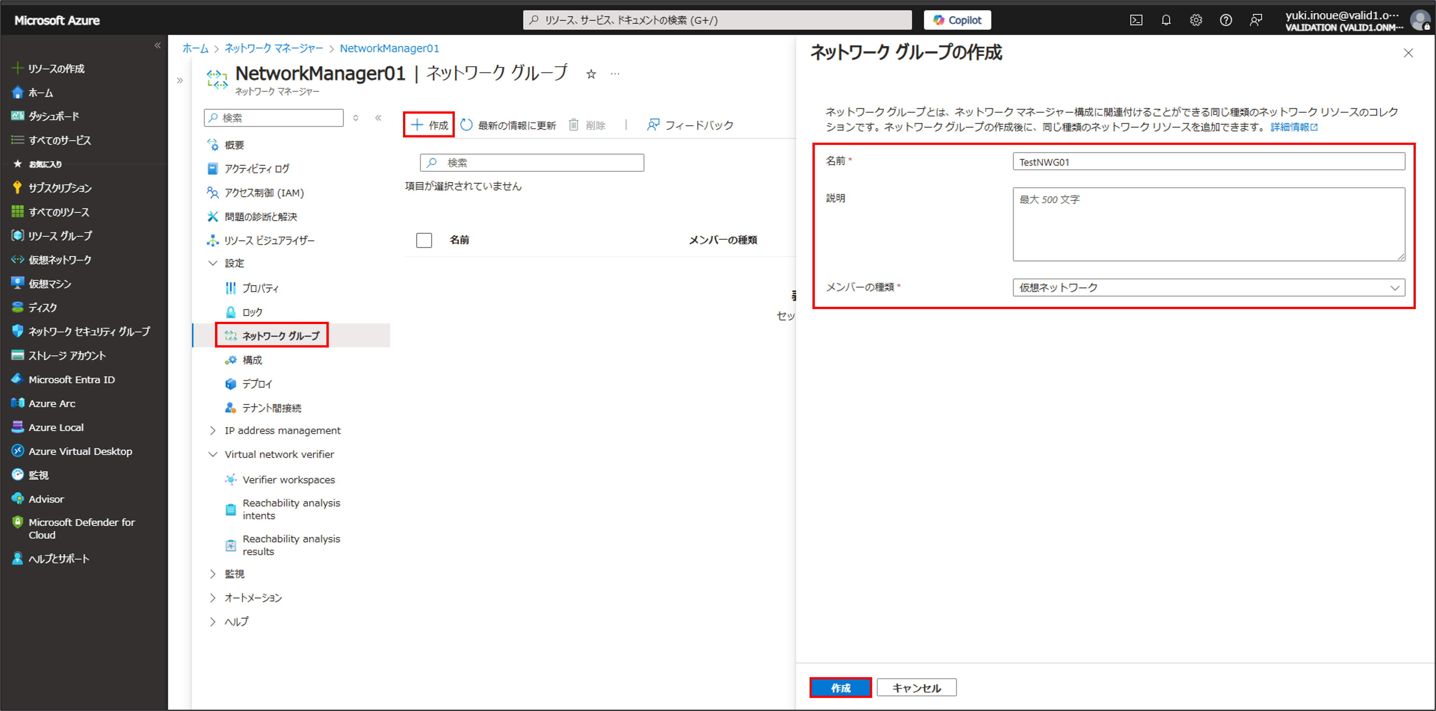Open portal settings gear icon
Screen dimensions: 1436x711
[x=1196, y=20]
